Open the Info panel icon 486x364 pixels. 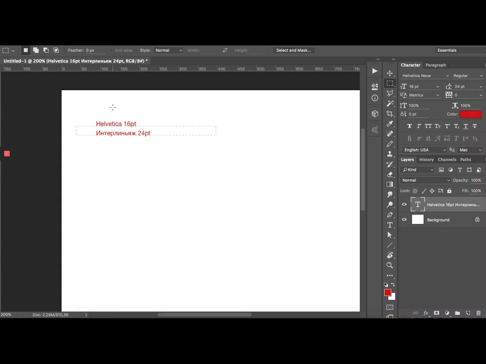point(375,98)
